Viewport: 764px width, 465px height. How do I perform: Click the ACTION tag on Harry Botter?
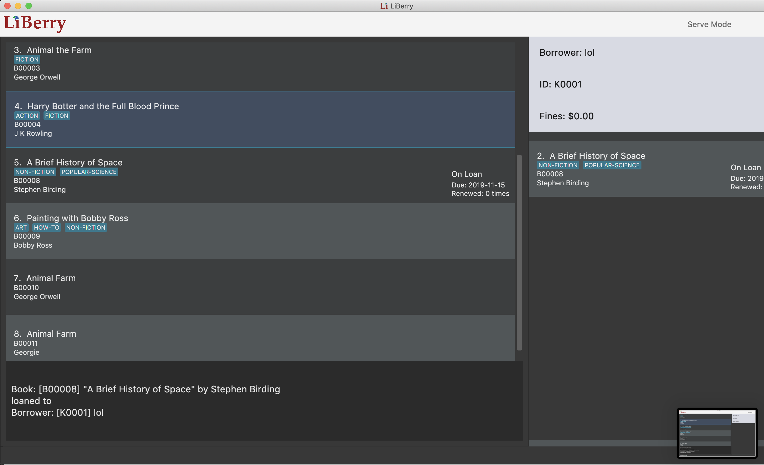(x=27, y=116)
